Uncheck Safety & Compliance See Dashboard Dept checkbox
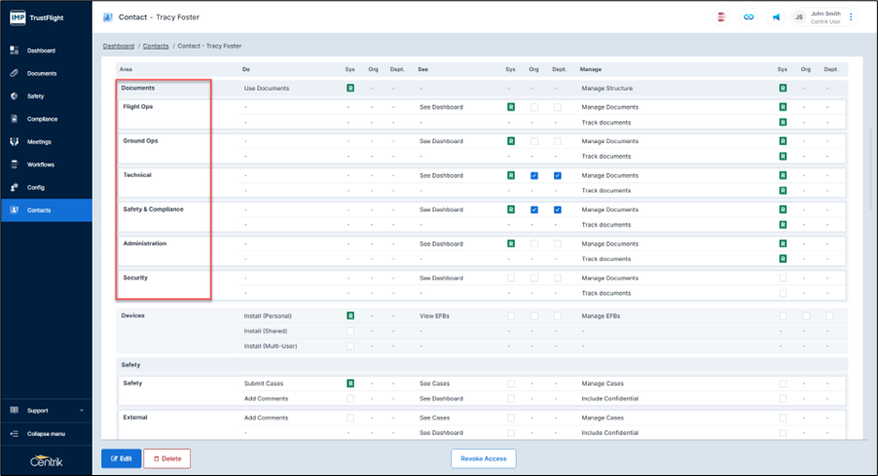878x476 pixels. [x=558, y=210]
